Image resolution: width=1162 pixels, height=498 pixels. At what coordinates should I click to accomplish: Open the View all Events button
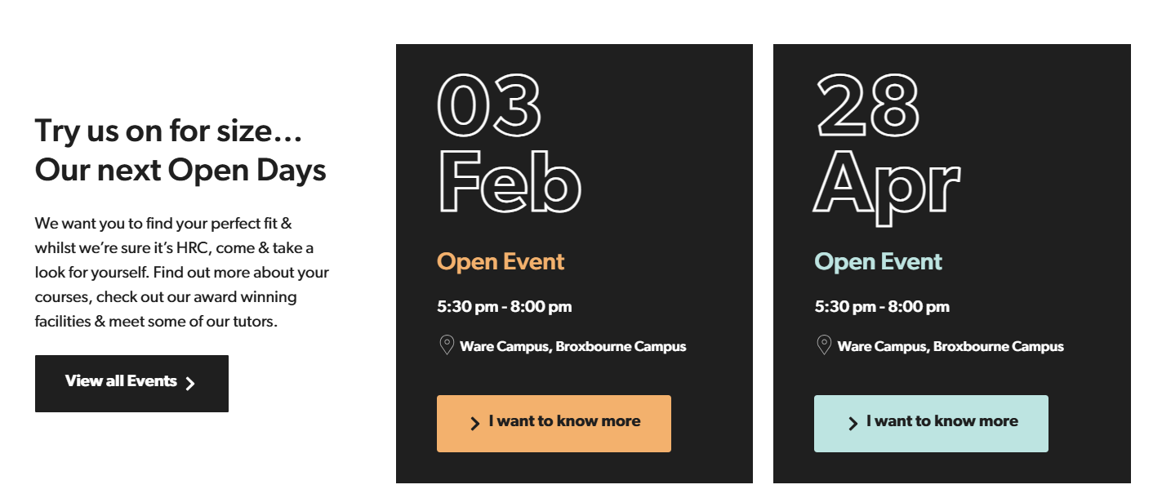click(x=131, y=383)
